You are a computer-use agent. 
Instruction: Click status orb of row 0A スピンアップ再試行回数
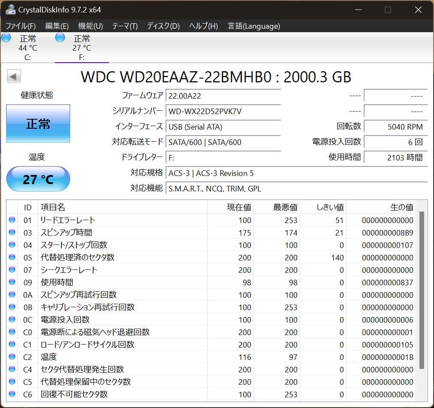(x=12, y=295)
